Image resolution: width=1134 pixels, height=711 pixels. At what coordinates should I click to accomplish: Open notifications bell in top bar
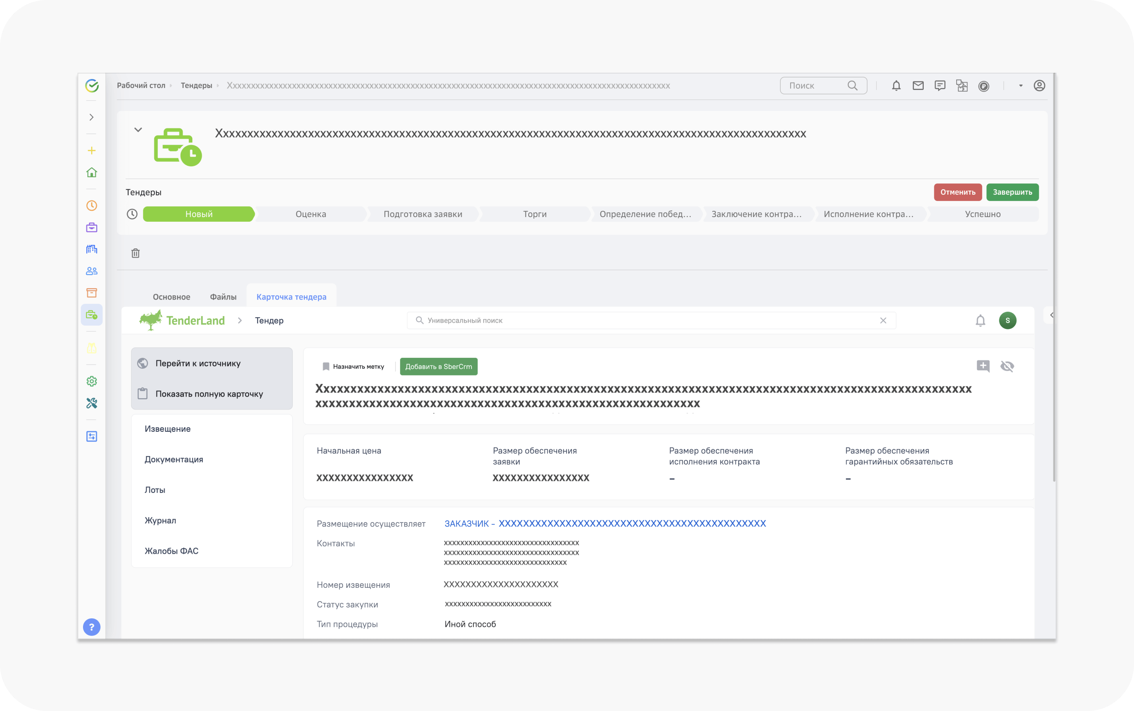click(896, 86)
